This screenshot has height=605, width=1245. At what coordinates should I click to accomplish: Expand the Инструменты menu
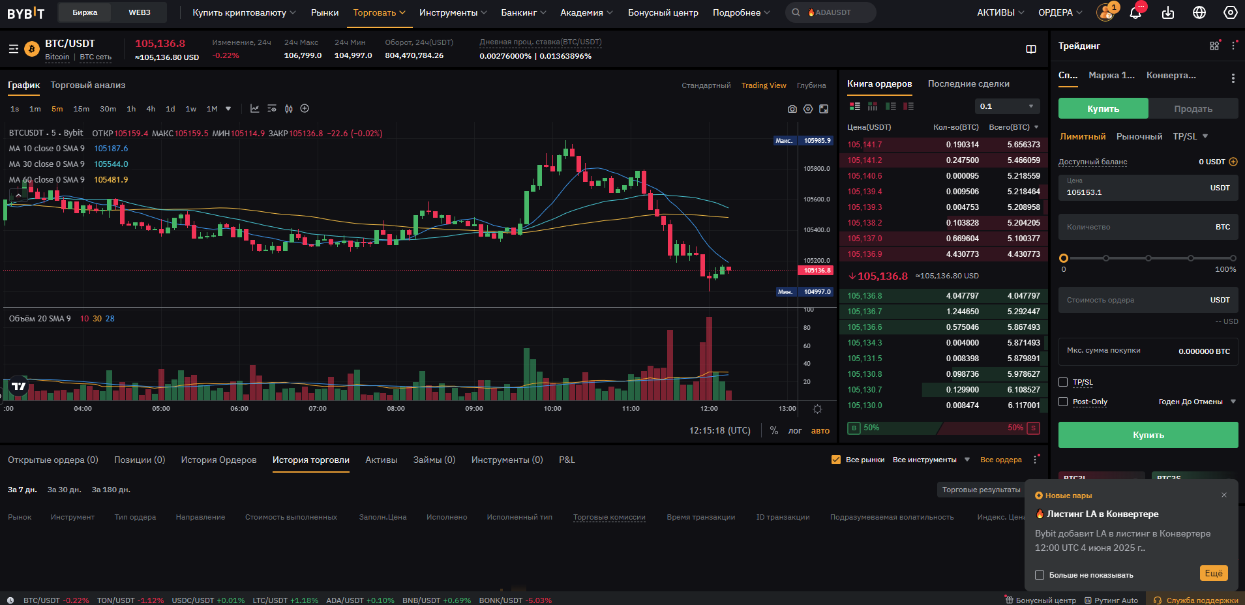[453, 12]
